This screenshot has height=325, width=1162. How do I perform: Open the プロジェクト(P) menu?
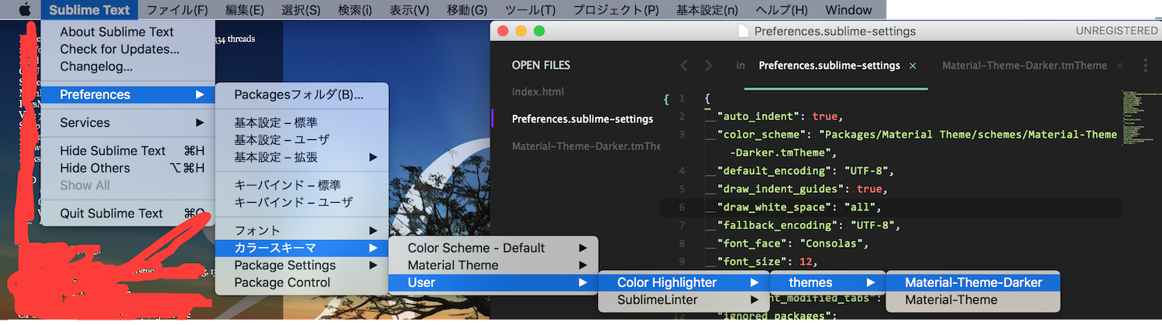pyautogui.click(x=616, y=10)
